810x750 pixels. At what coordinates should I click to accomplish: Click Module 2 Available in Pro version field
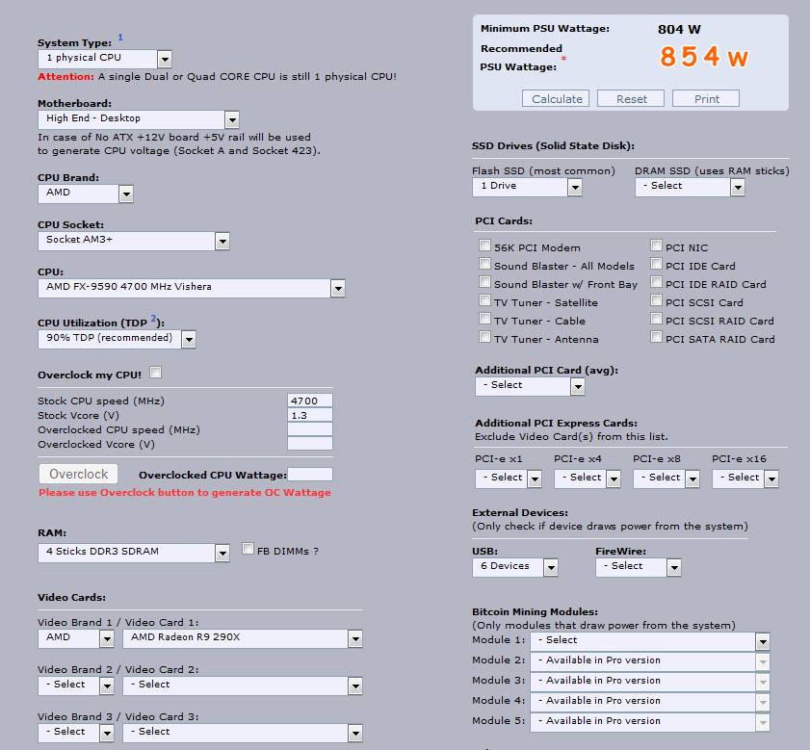[x=650, y=661]
